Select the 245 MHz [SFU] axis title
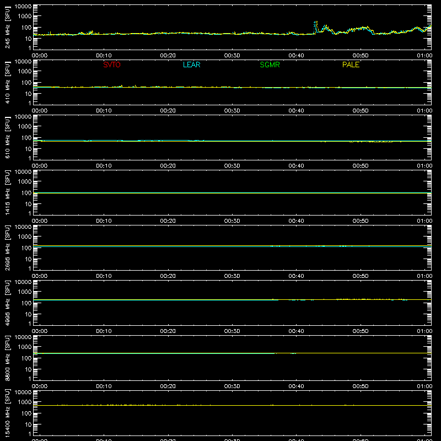This screenshot has height=441, width=441. click(8, 27)
